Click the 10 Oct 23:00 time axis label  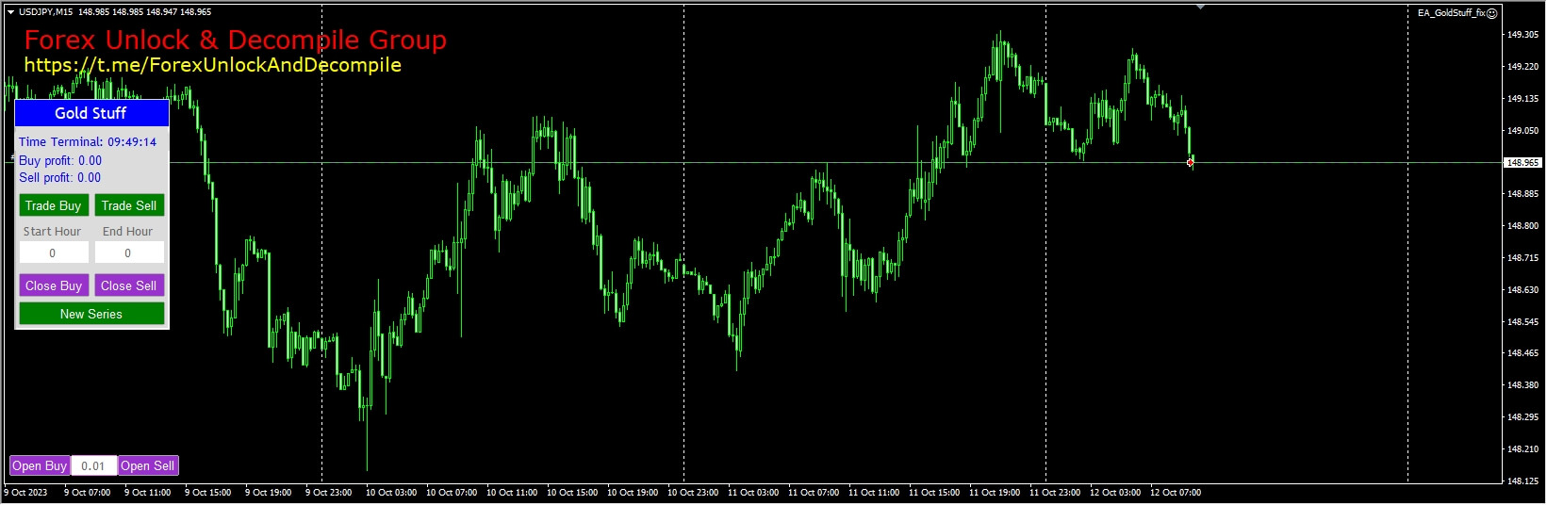pos(693,493)
